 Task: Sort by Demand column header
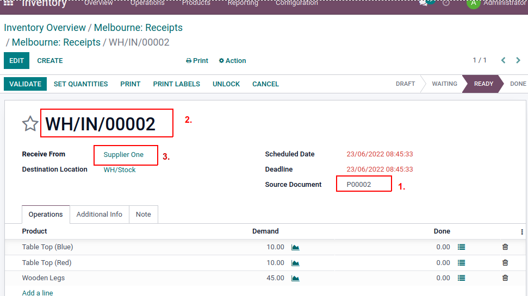pyautogui.click(x=265, y=231)
